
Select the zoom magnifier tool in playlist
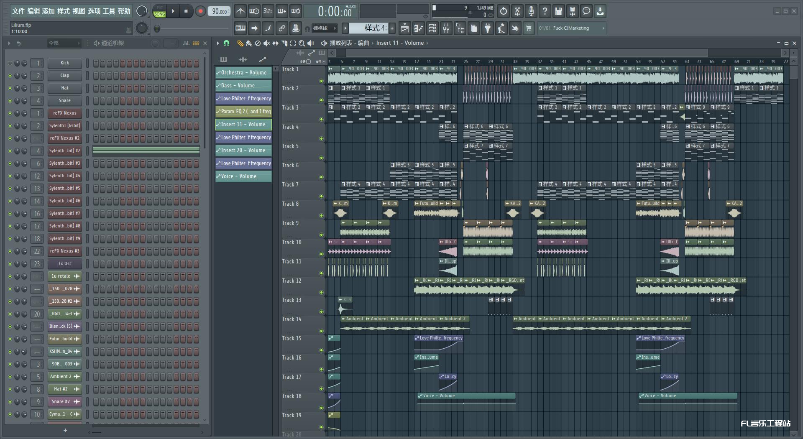pyautogui.click(x=302, y=43)
